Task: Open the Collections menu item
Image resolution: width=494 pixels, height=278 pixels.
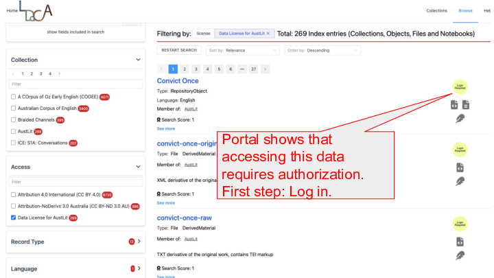Action: 436,11
